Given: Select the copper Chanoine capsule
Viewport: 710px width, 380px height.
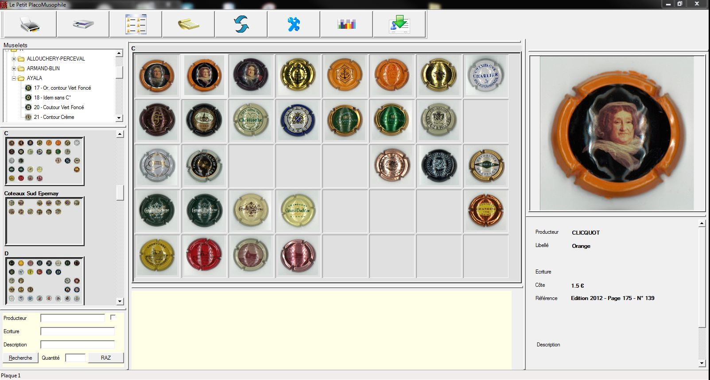Looking at the screenshot, I should click(486, 211).
